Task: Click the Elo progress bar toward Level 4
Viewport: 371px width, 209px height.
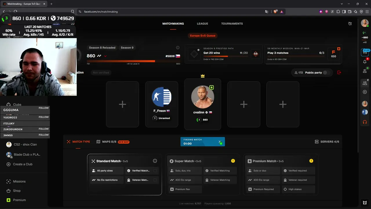Action: (133, 61)
